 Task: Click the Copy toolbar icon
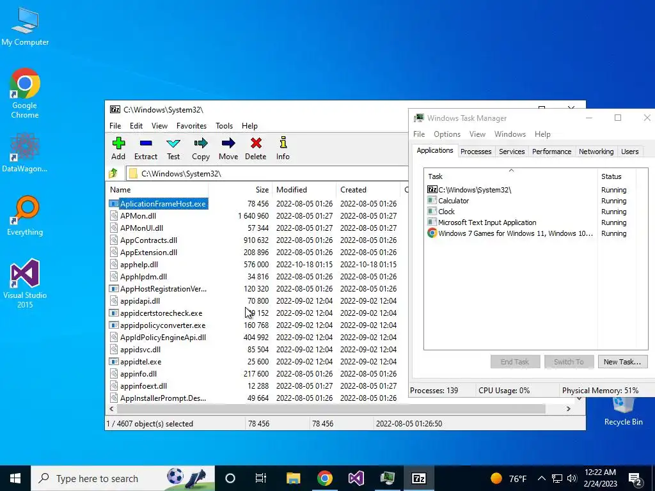coord(200,148)
